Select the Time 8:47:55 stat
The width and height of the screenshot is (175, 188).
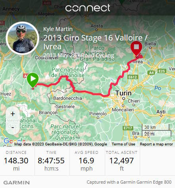point(51,161)
